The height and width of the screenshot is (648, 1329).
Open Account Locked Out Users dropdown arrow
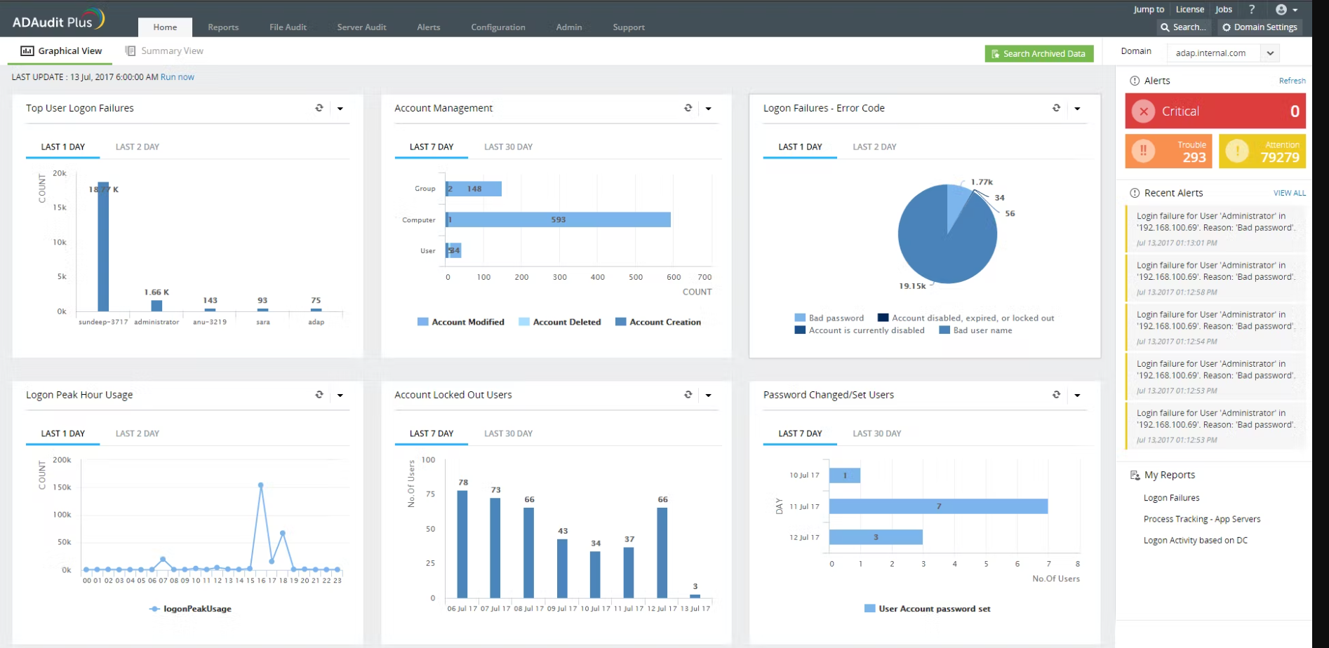[709, 396]
